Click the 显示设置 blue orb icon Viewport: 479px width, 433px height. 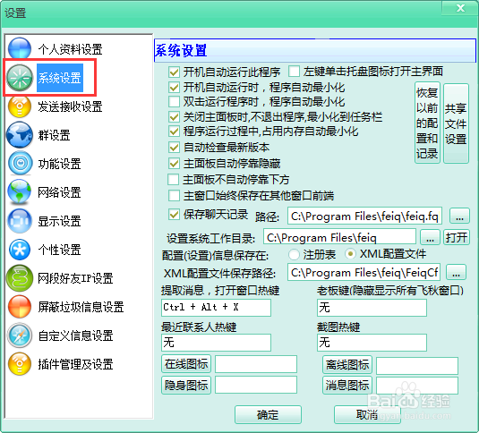20,221
